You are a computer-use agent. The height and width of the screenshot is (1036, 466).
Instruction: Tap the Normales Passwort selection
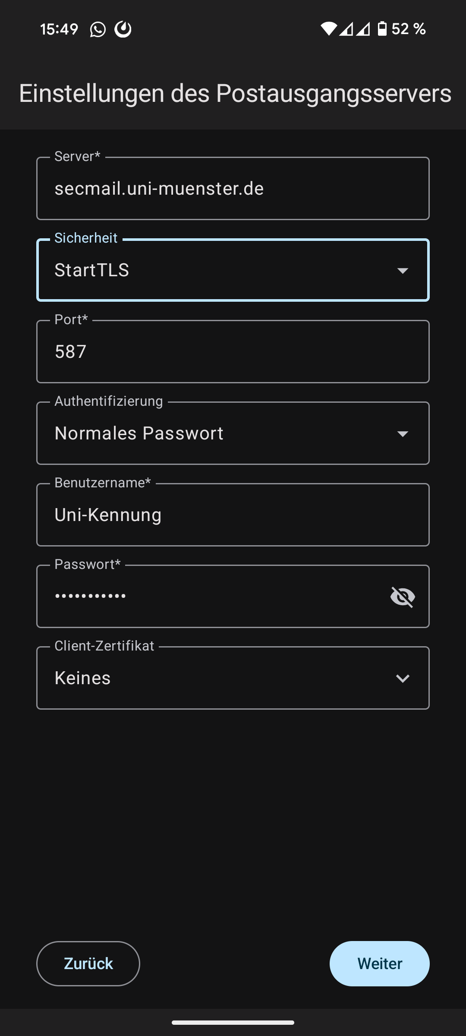tap(139, 433)
